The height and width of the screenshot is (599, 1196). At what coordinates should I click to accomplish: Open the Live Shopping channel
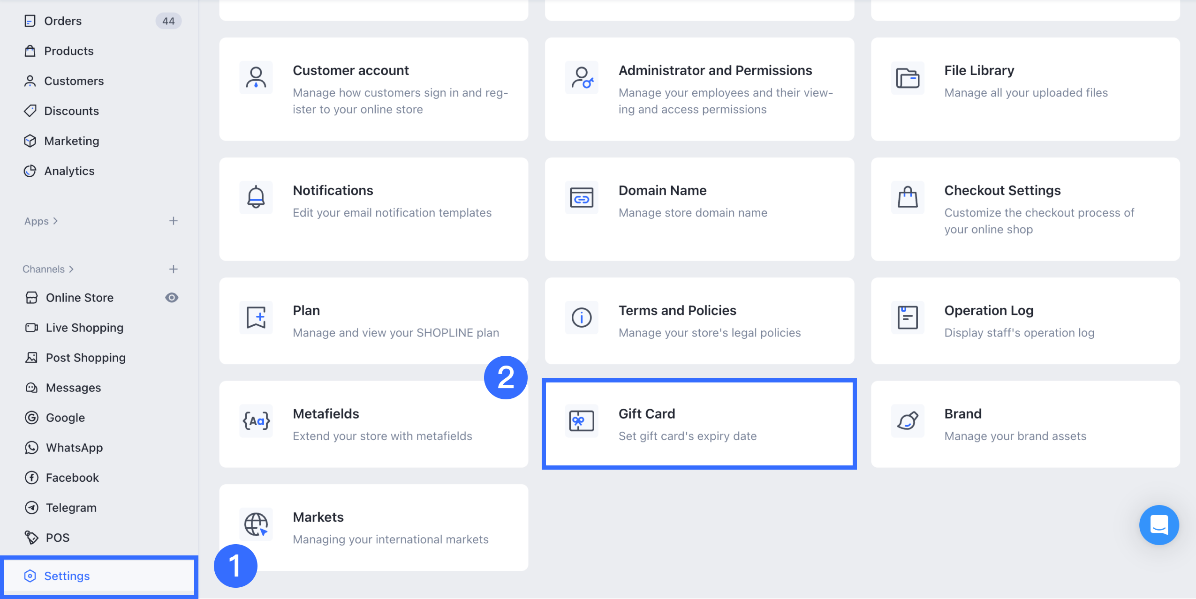coord(84,328)
